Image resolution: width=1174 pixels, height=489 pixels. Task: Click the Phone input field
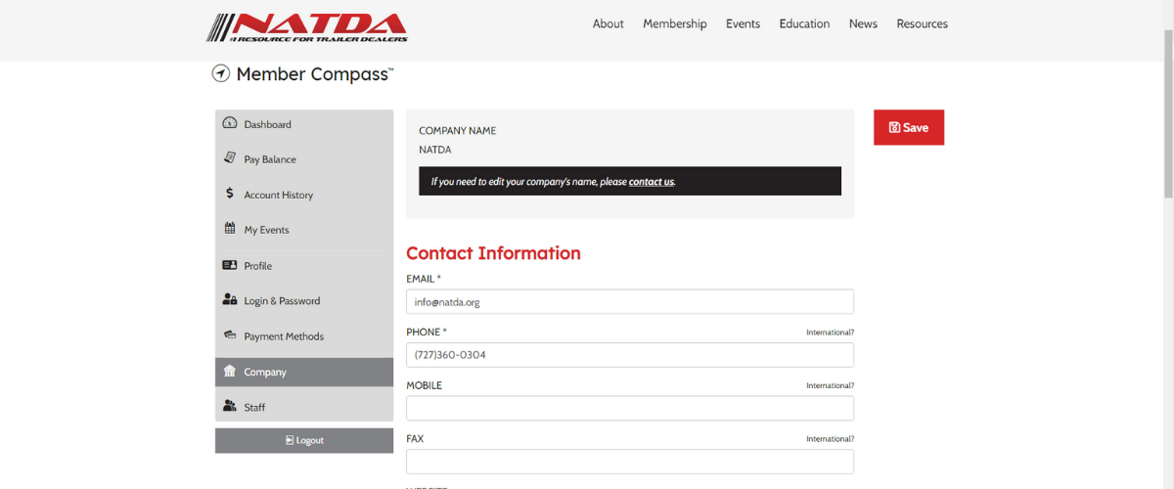click(x=630, y=355)
